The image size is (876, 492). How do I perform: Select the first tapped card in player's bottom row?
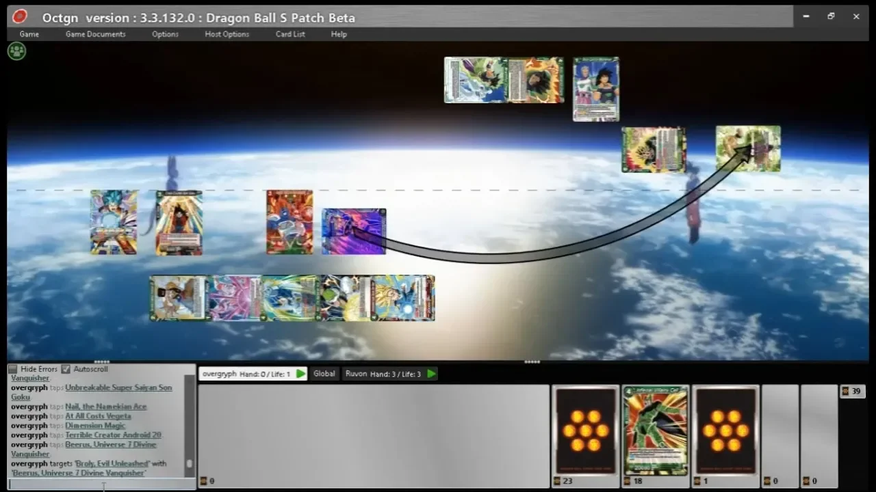178,298
